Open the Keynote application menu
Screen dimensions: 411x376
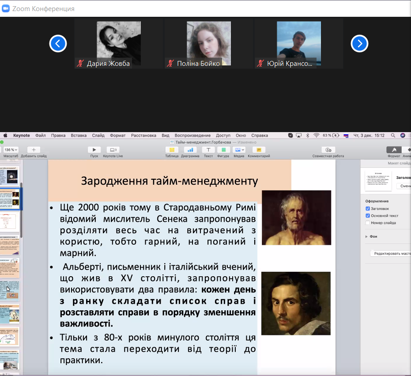click(22, 135)
